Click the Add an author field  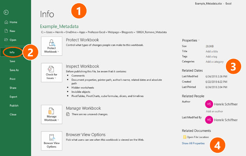click(x=214, y=111)
